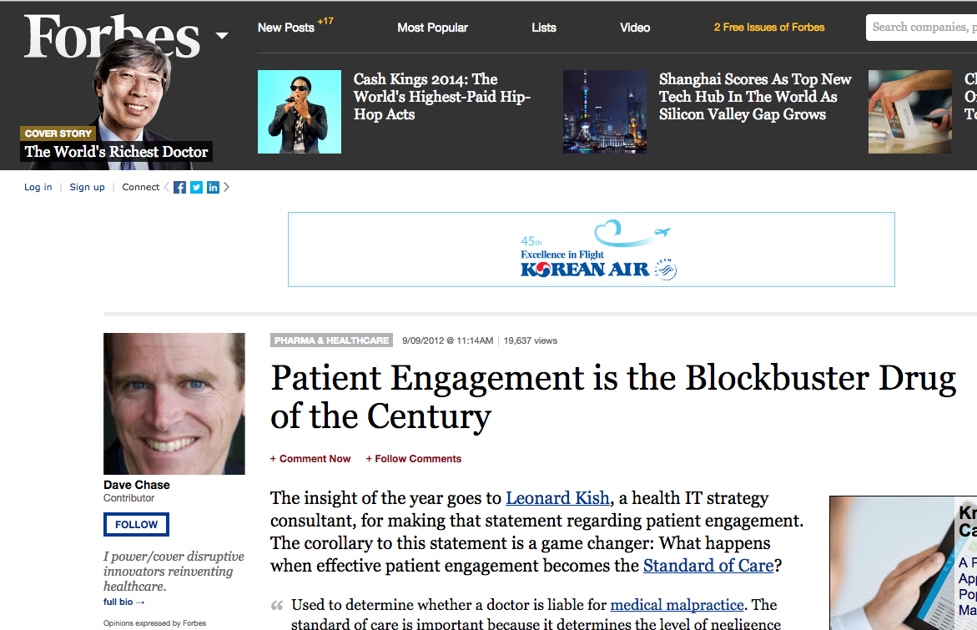The image size is (977, 630).
Task: Open the Cash Kings 2014 thumbnail
Action: (x=300, y=112)
